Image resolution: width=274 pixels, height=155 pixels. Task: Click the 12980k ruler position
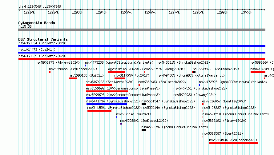coord(198,12)
